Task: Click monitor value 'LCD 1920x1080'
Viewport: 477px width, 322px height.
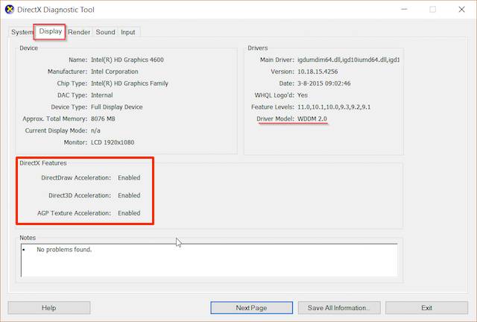Action: tap(113, 142)
